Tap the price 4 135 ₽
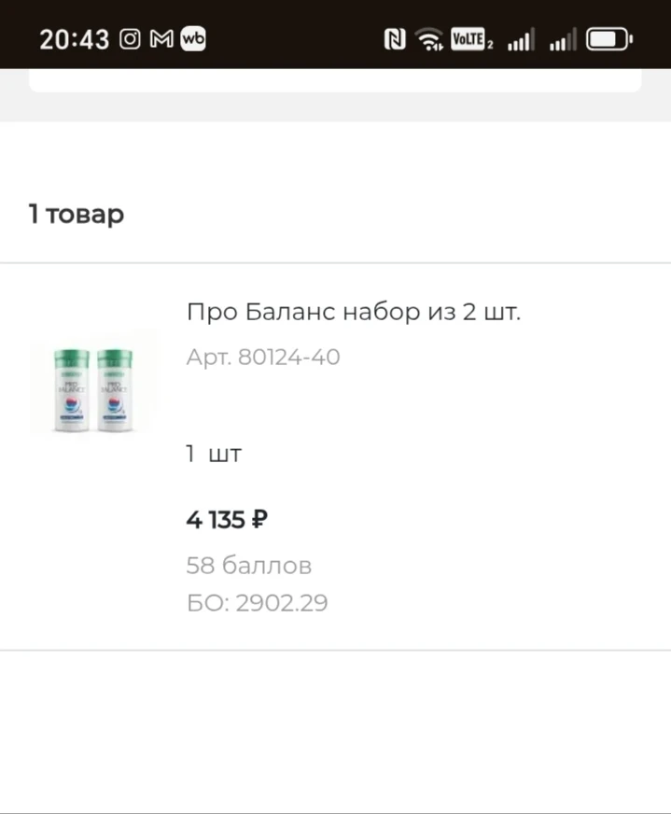 point(227,520)
